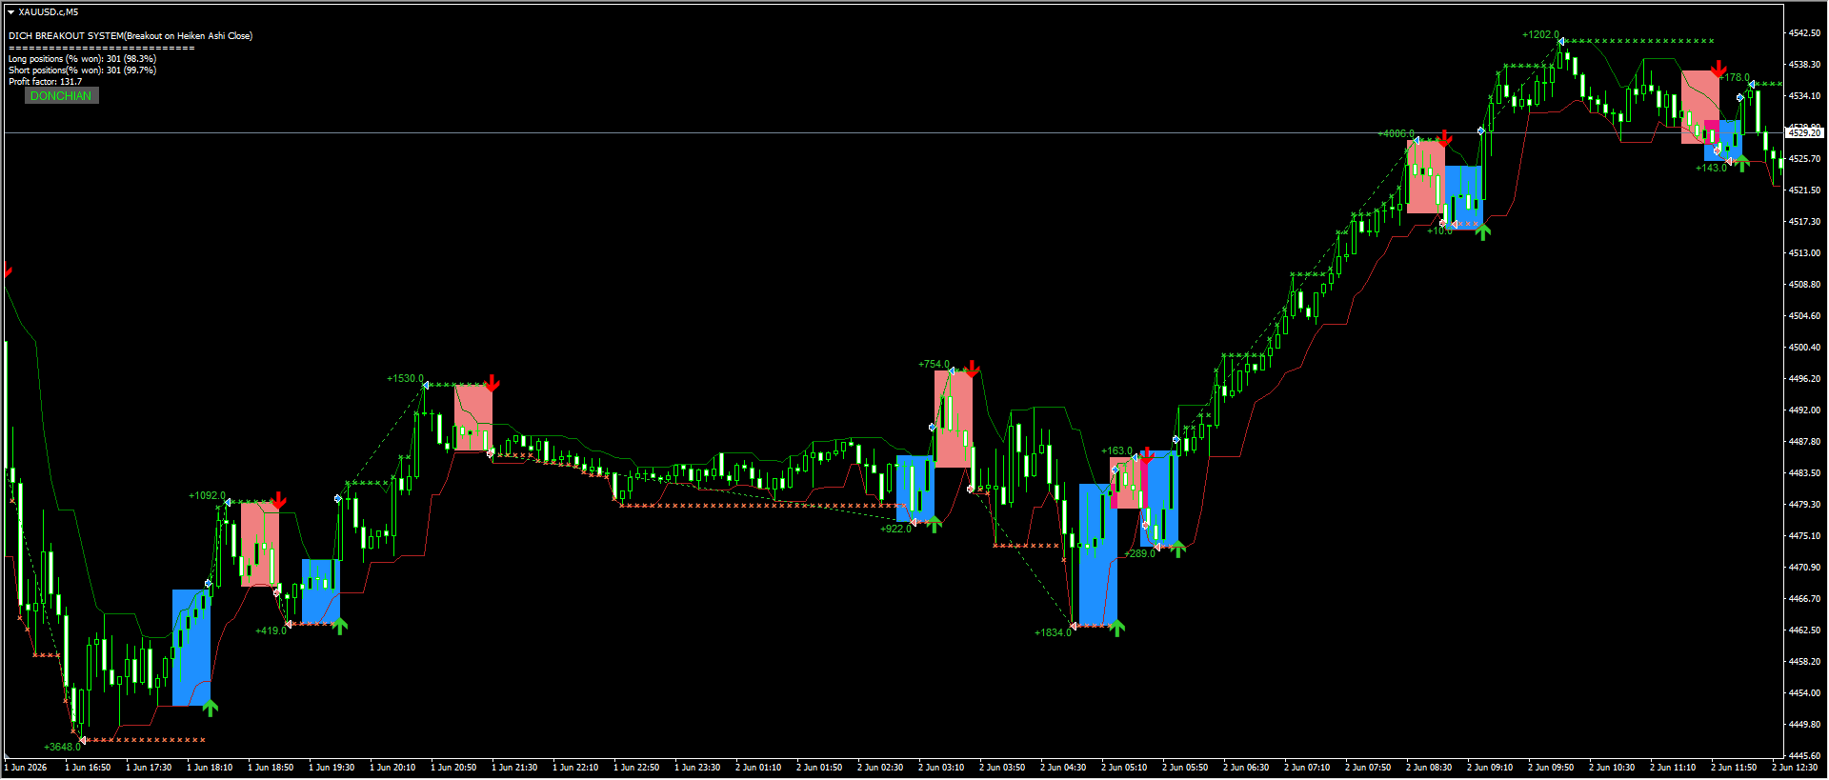Click the red sell arrow near +754.0
Viewport: 1829px width, 780px height.
tap(972, 369)
